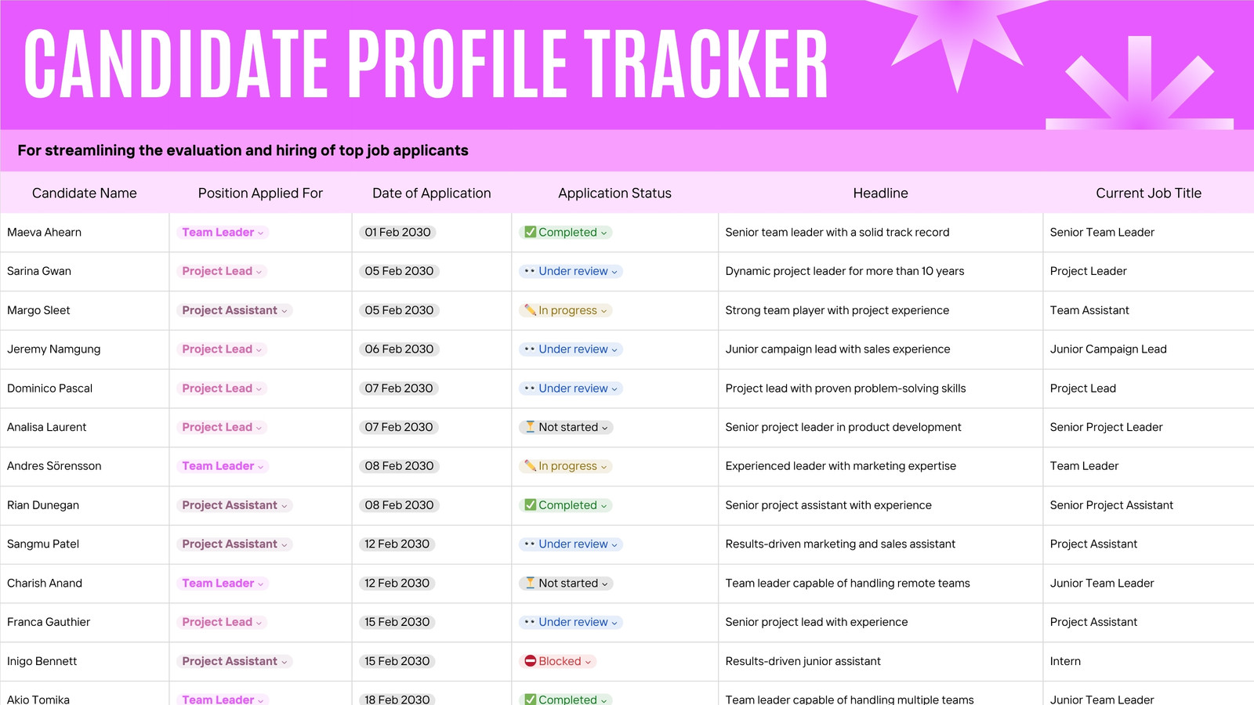Expand Project Assistant dropdown for Margo Sleet
Viewport: 1254px width, 705px height.
pyautogui.click(x=285, y=311)
